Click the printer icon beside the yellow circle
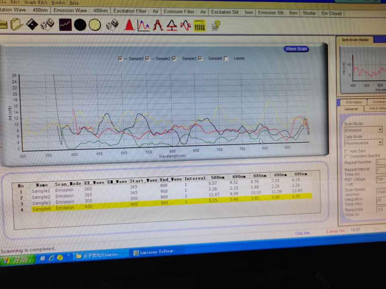The height and width of the screenshot is (289, 386). pos(112,25)
